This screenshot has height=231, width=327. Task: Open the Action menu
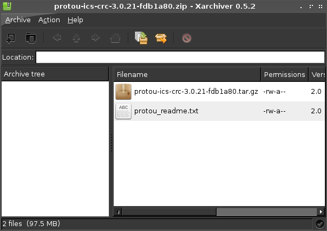[49, 20]
